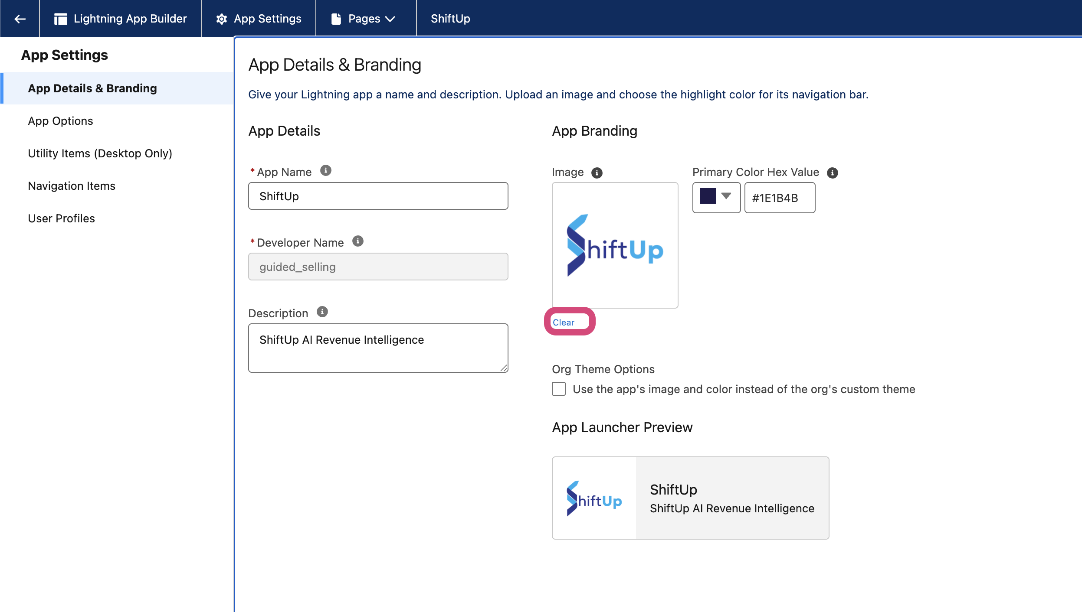Screen dimensions: 1082x612
Task: Open the Primary Color Hex Value info icon
Action: click(833, 173)
